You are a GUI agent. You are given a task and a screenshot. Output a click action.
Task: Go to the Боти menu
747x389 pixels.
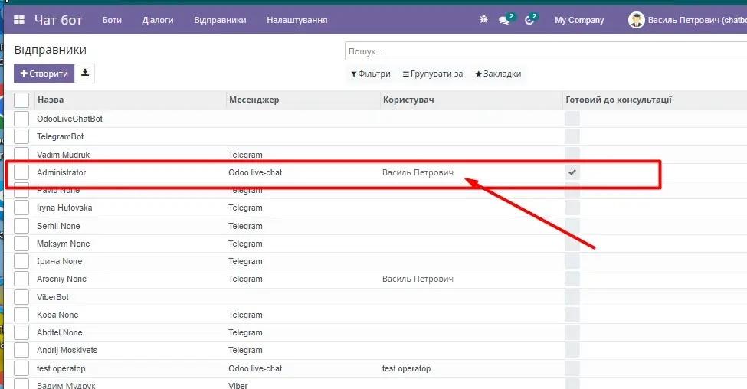(112, 20)
